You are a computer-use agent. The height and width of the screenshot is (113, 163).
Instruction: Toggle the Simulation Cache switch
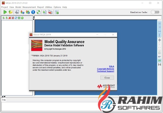155,12
